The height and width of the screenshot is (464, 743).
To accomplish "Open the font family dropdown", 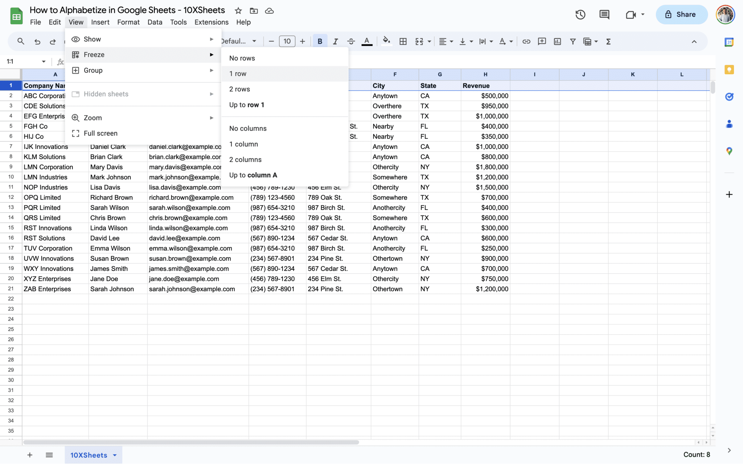I will [238, 41].
